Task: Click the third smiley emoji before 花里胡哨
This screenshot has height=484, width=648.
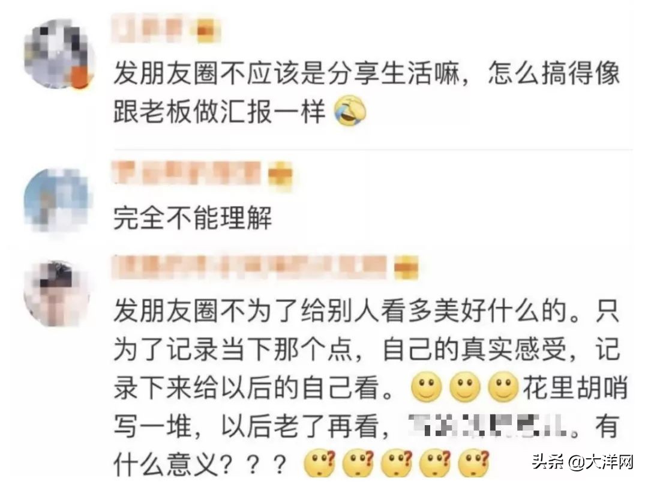Action: pyautogui.click(x=503, y=387)
